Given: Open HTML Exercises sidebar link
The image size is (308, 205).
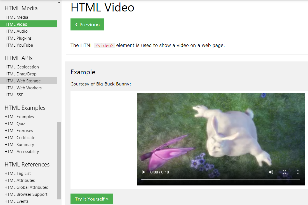Looking at the screenshot, I should point(19,131).
